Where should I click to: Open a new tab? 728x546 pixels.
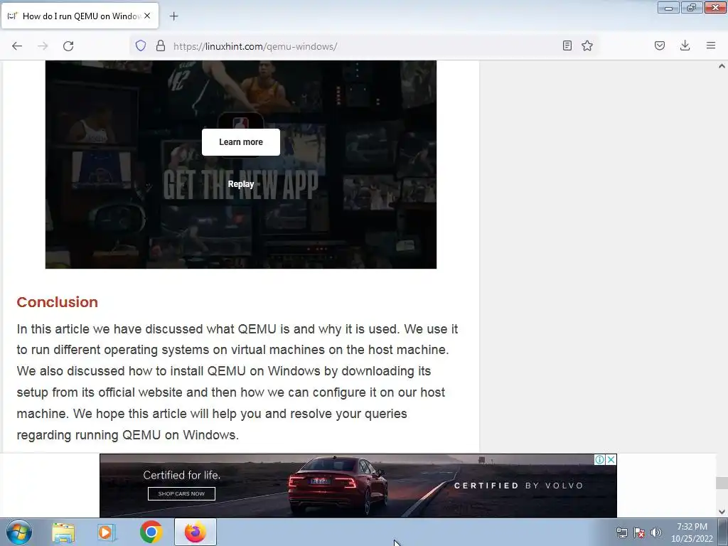173,16
